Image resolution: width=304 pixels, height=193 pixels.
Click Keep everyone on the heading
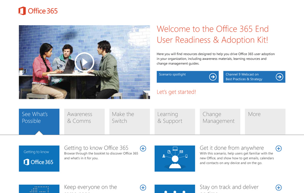click(x=90, y=187)
